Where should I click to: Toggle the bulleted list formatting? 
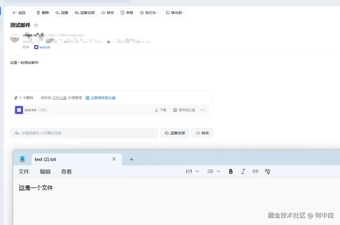[210, 171]
